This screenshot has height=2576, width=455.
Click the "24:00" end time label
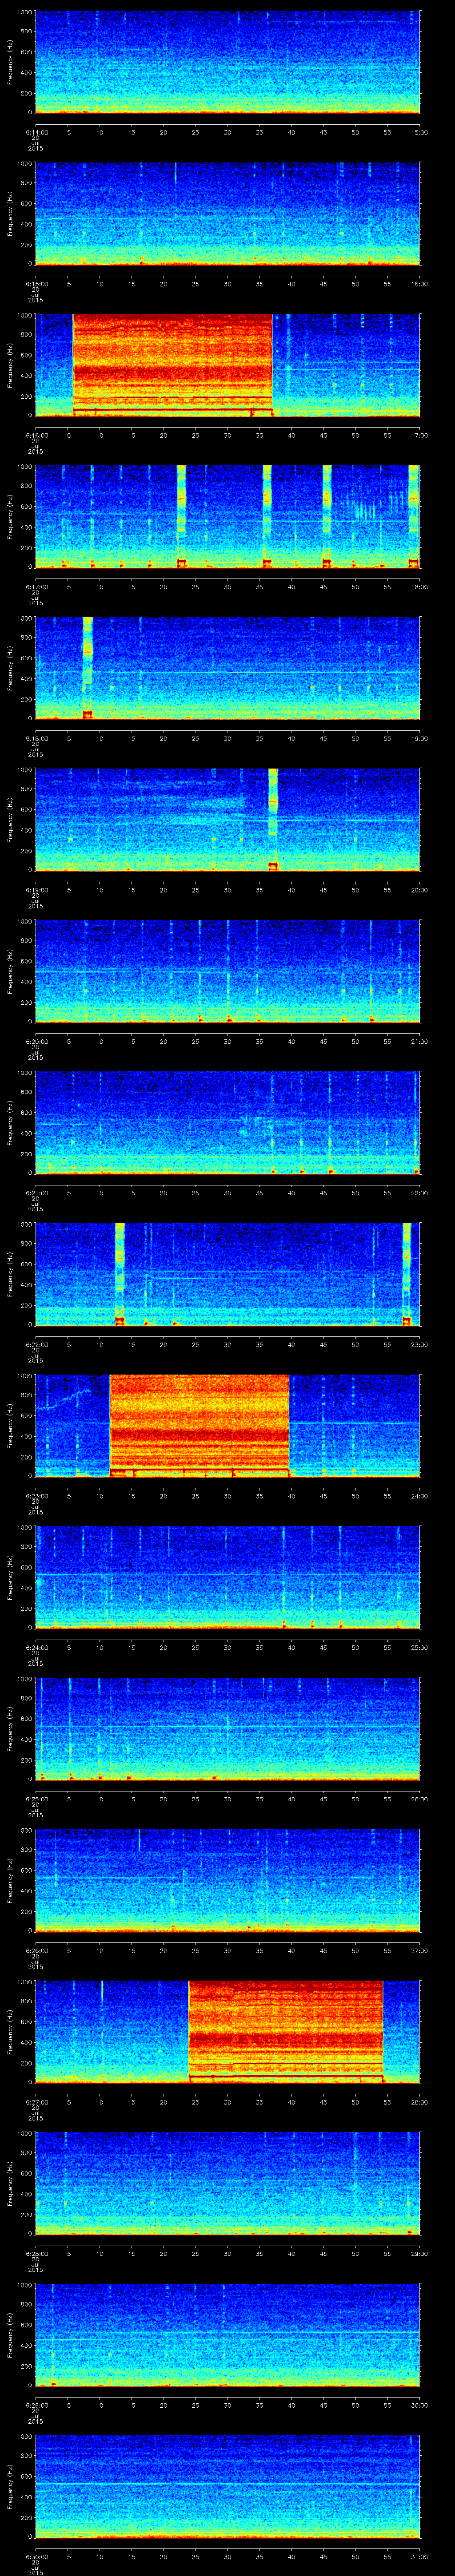[420, 1496]
